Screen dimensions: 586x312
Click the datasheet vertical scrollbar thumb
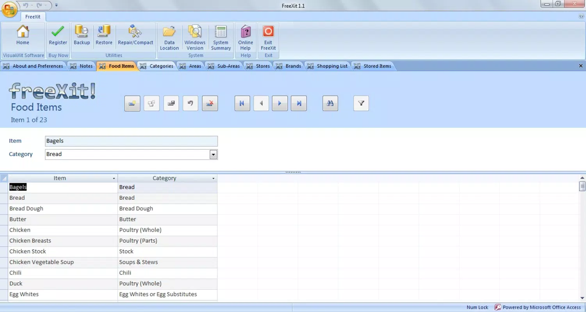point(582,186)
